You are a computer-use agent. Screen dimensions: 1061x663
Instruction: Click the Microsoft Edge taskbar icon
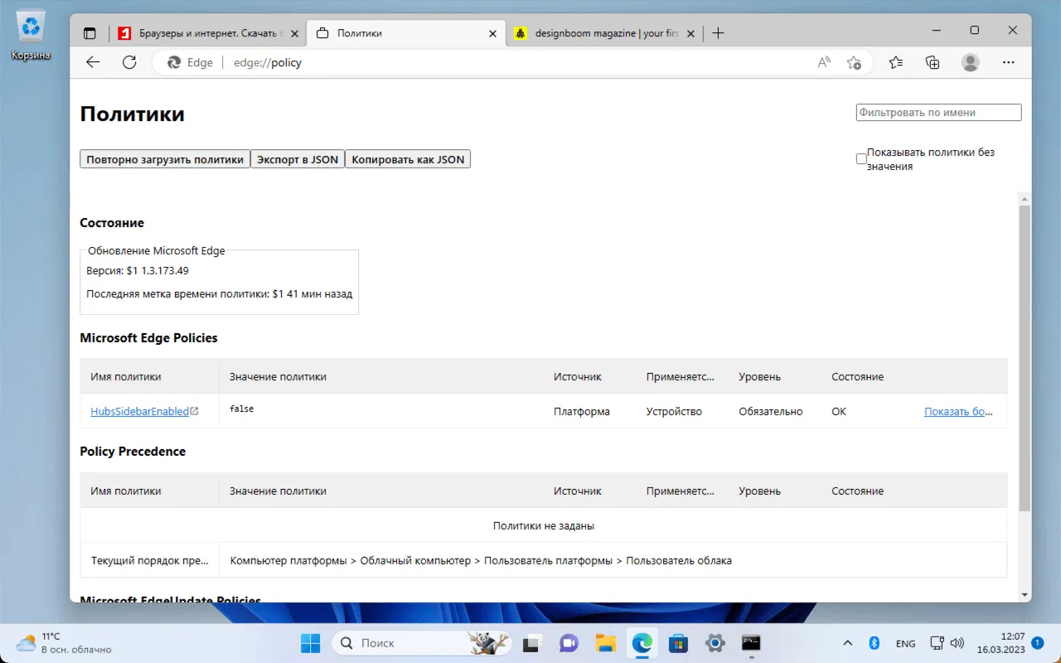pyautogui.click(x=642, y=643)
